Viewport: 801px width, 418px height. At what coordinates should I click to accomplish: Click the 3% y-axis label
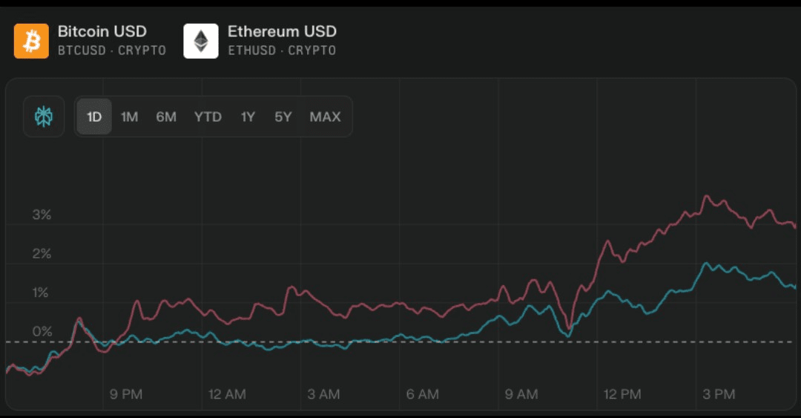[x=42, y=215]
